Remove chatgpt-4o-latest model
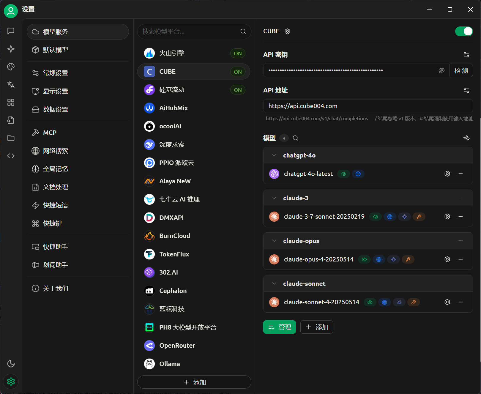The image size is (481, 394). point(461,174)
